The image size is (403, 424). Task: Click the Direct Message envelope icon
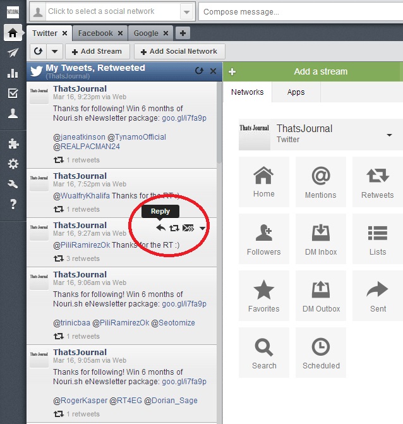188,228
